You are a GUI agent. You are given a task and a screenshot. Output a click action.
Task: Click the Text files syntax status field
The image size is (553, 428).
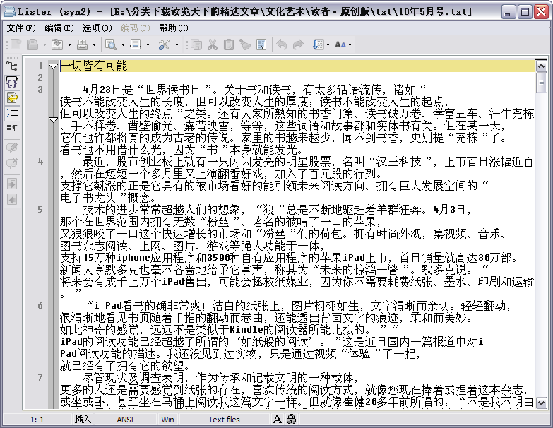[224, 420]
